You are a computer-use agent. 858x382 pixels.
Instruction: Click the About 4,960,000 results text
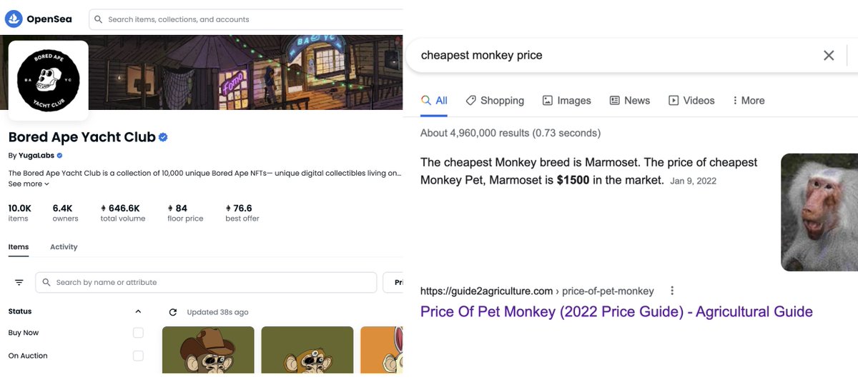(x=511, y=133)
